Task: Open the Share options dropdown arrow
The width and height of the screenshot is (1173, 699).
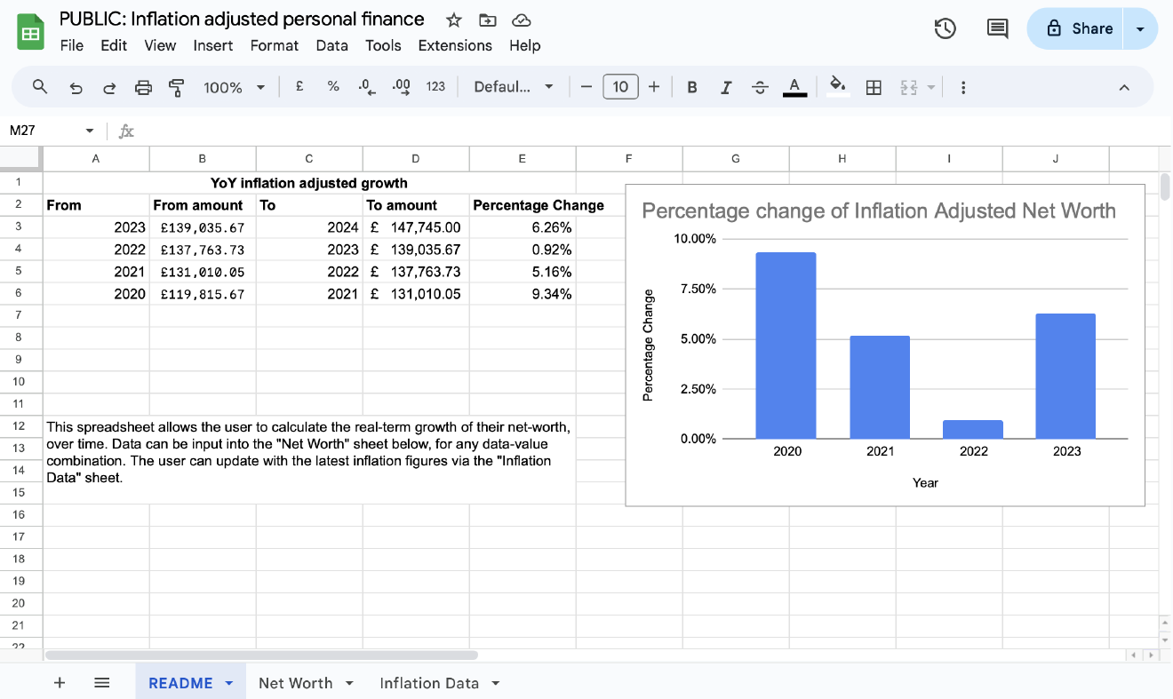Action: click(x=1140, y=28)
